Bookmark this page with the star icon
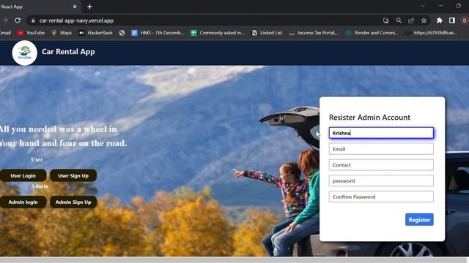The width and height of the screenshot is (469, 263). (x=424, y=20)
